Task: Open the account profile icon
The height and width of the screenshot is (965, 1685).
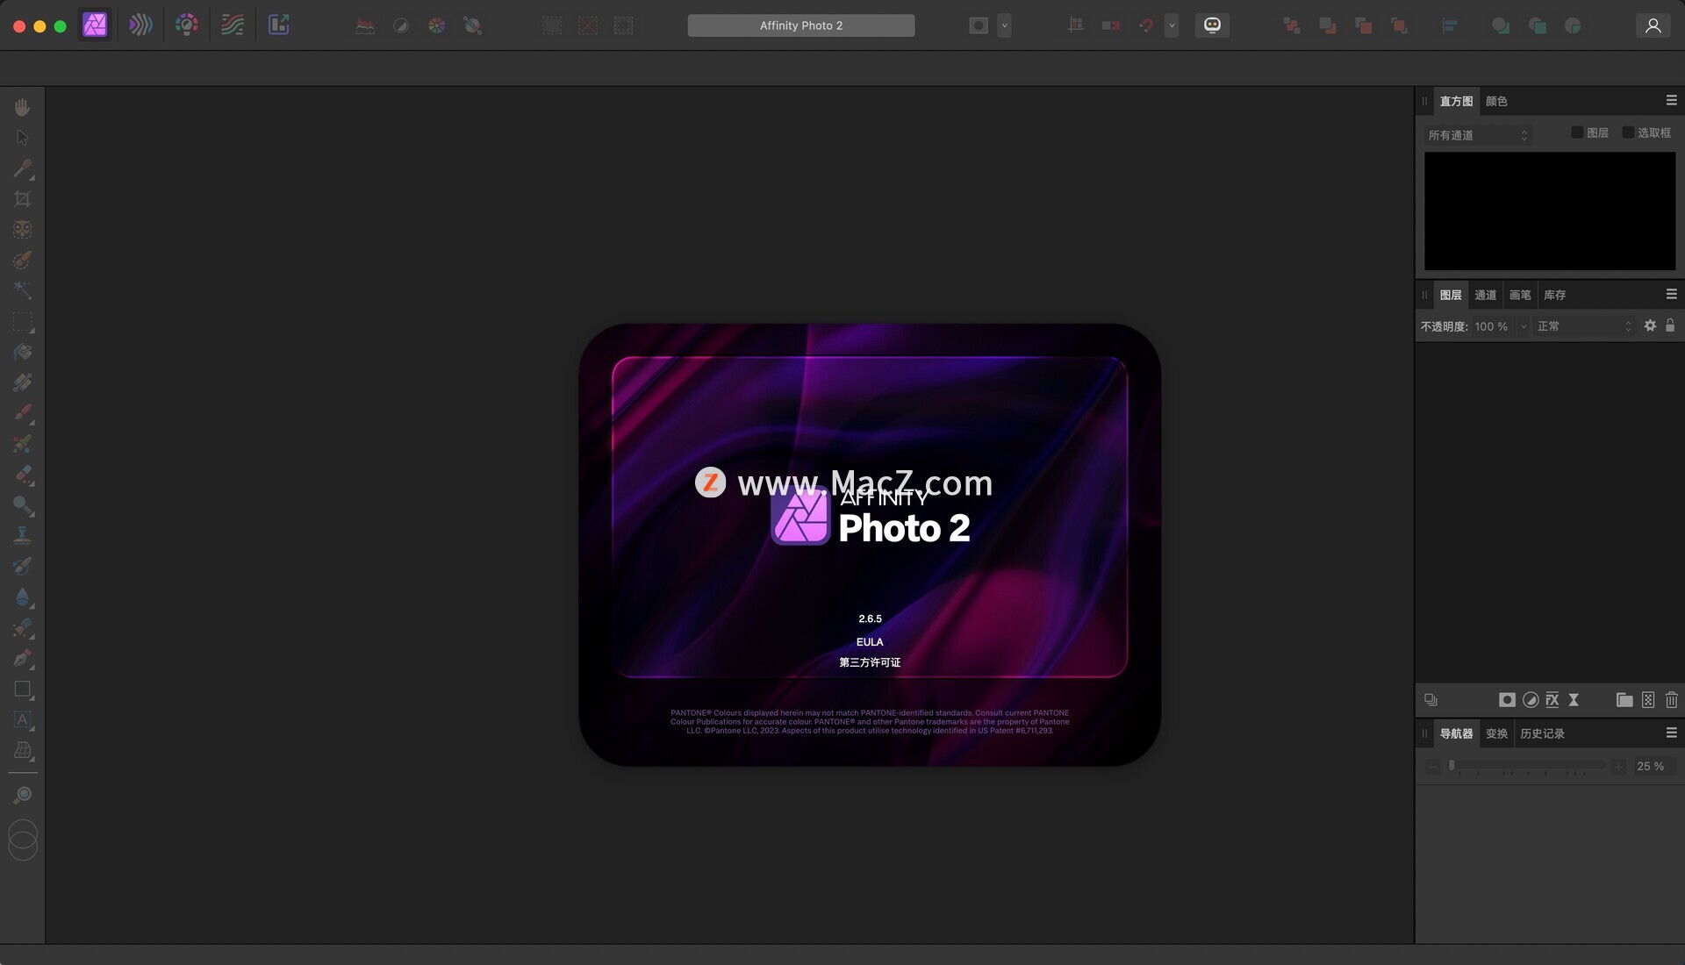Action: click(1653, 25)
